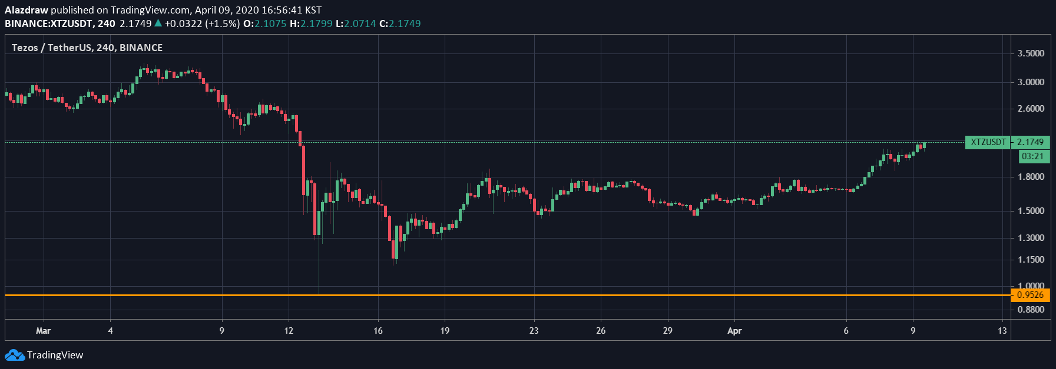Click the green 2.1749 current price label
Screen dimensions: 1056x369
[1030, 142]
